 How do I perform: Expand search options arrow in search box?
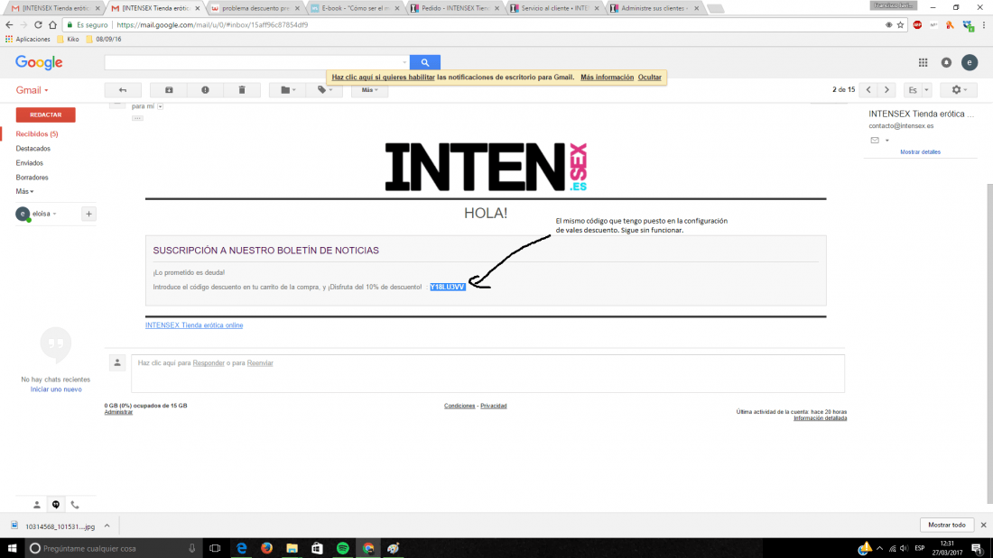click(x=404, y=62)
